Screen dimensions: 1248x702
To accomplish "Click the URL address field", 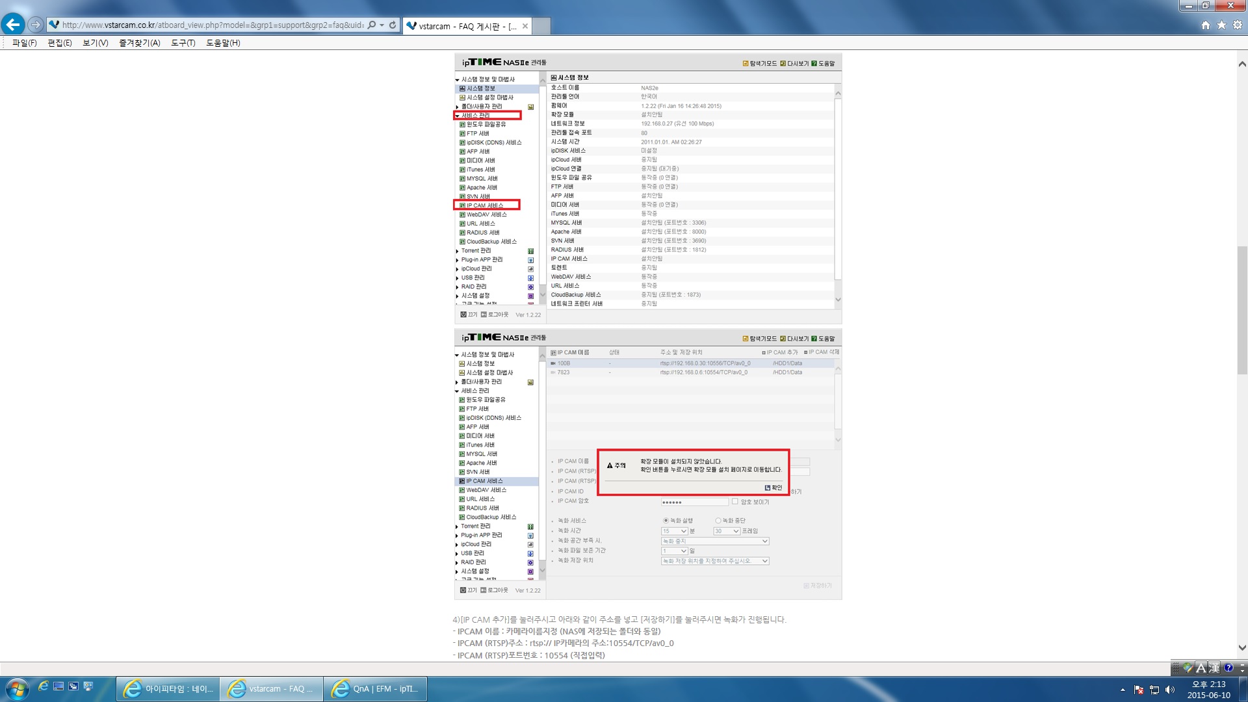I will click(213, 25).
